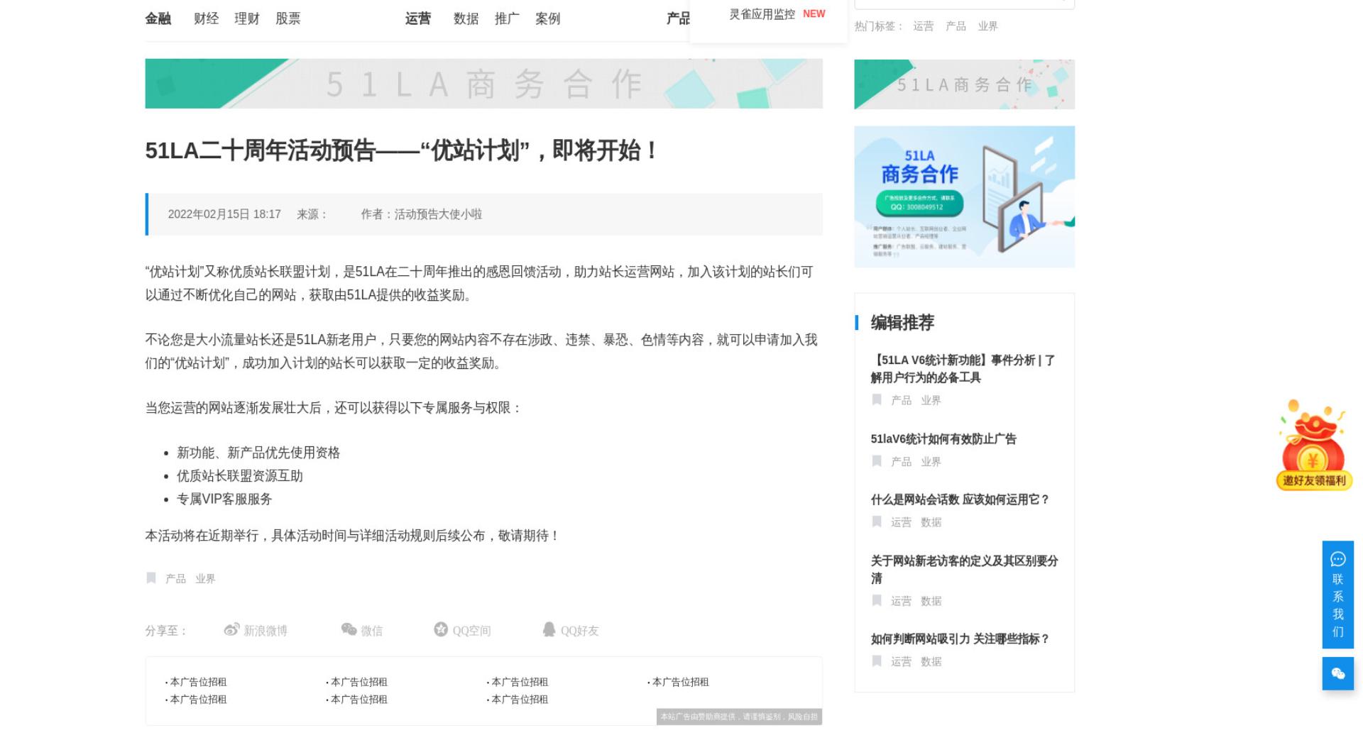The height and width of the screenshot is (745, 1363).
Task: Open the 推广 navigation item
Action: coord(507,18)
